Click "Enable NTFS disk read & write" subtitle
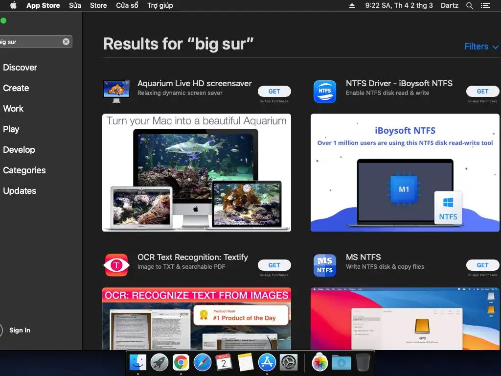501x376 pixels. [x=387, y=93]
